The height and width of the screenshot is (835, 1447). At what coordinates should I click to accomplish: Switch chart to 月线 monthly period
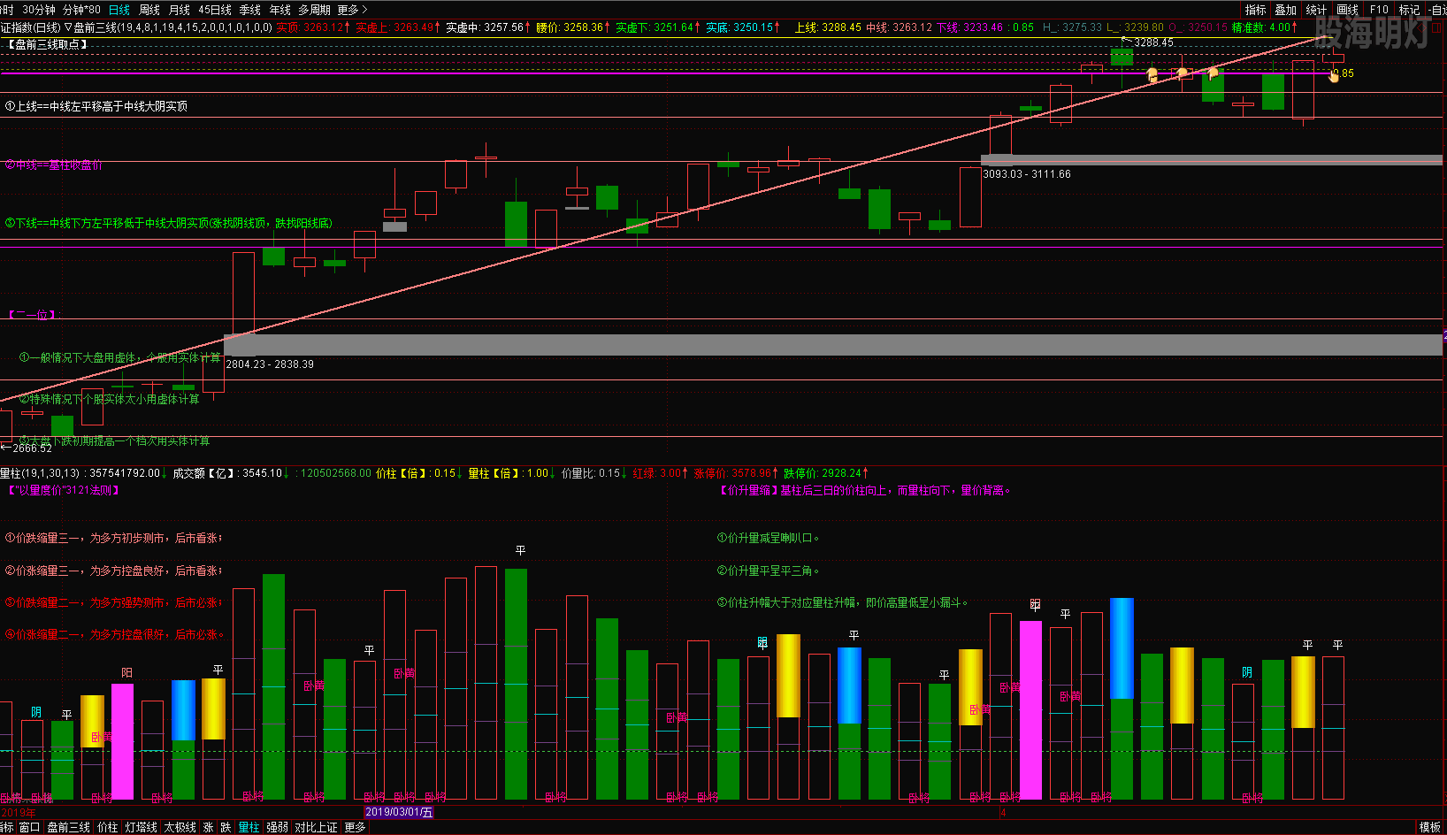(x=180, y=10)
